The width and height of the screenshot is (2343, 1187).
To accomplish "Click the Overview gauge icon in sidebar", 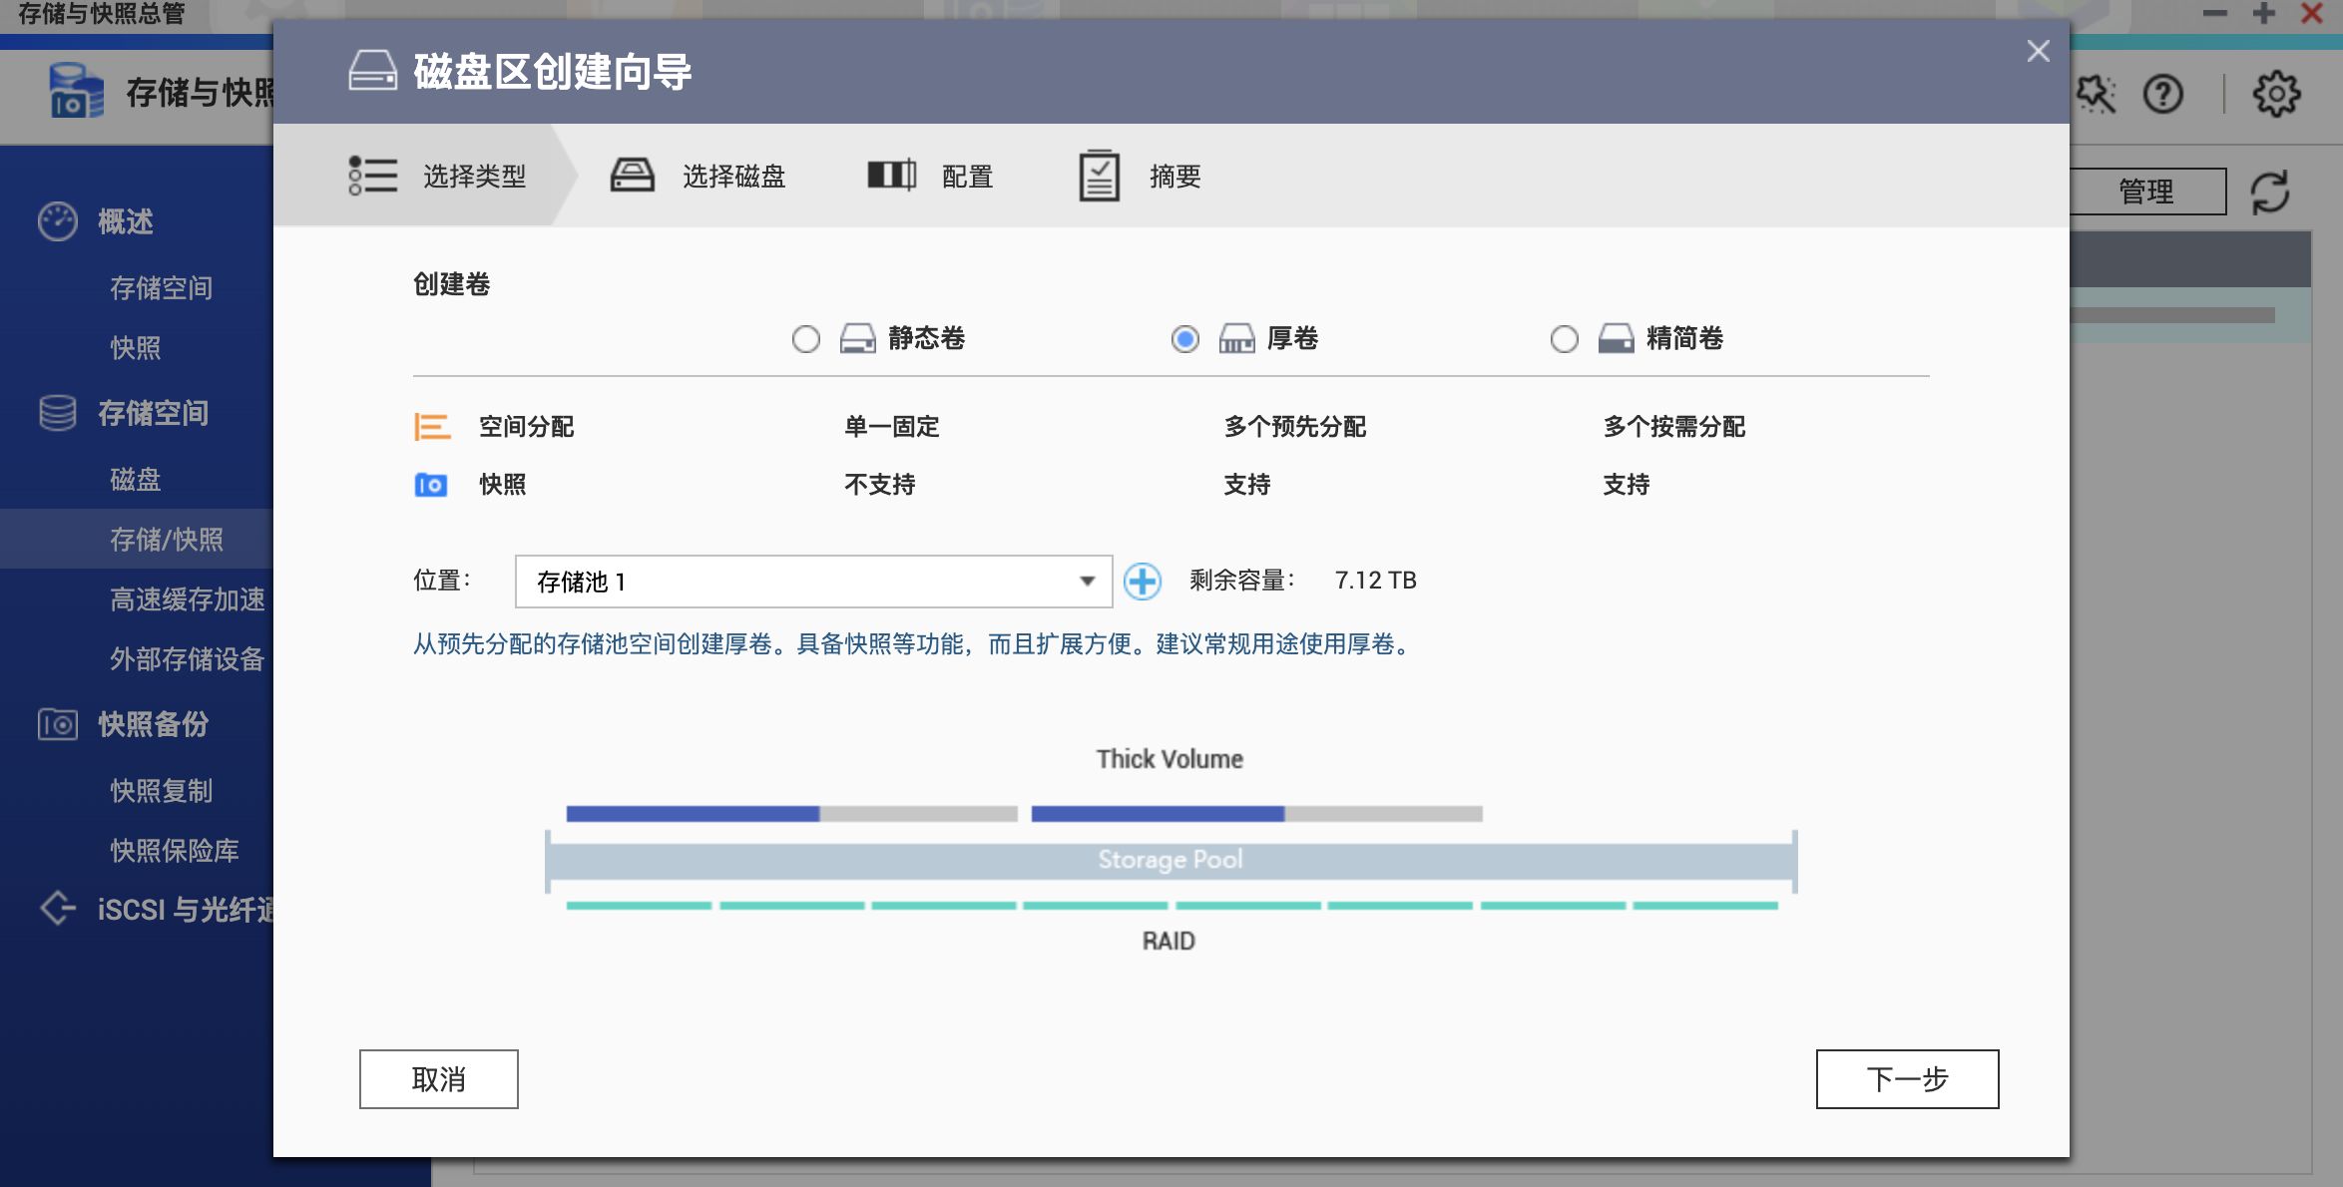I will [57, 221].
